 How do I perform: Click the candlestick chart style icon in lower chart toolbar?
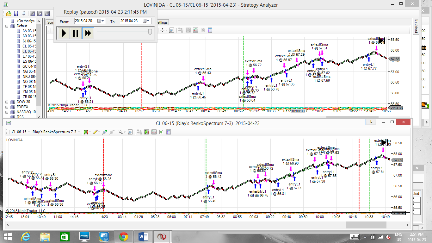click(x=85, y=132)
